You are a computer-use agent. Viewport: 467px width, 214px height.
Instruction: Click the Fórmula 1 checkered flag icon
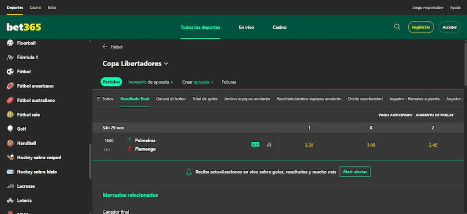click(10, 57)
